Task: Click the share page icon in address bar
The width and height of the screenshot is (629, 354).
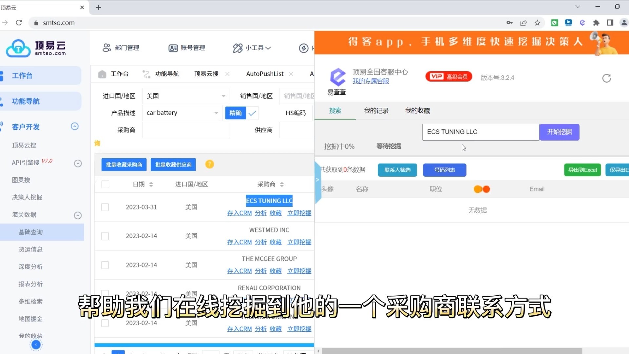Action: pos(524,23)
